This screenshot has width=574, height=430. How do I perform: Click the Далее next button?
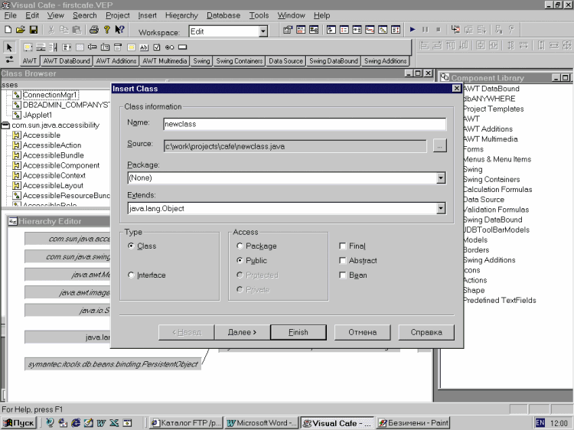pos(242,332)
